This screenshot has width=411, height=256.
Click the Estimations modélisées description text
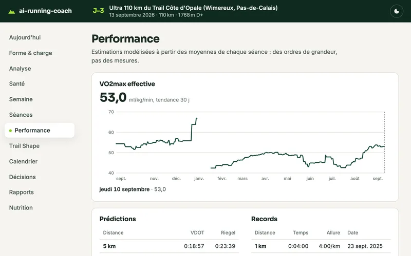pos(214,56)
